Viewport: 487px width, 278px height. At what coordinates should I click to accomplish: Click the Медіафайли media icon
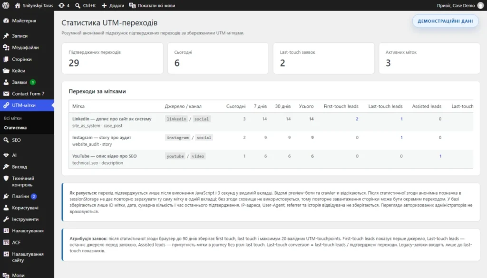tap(6, 47)
